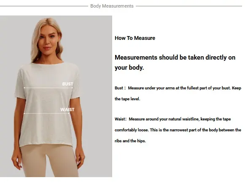Click the beige leggings in photo

click(50, 161)
